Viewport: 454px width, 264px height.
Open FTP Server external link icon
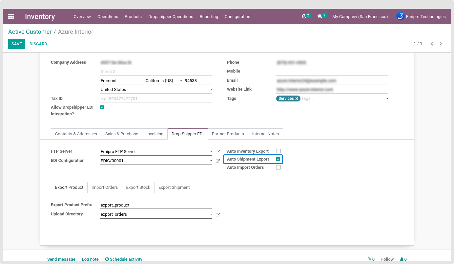pos(218,152)
